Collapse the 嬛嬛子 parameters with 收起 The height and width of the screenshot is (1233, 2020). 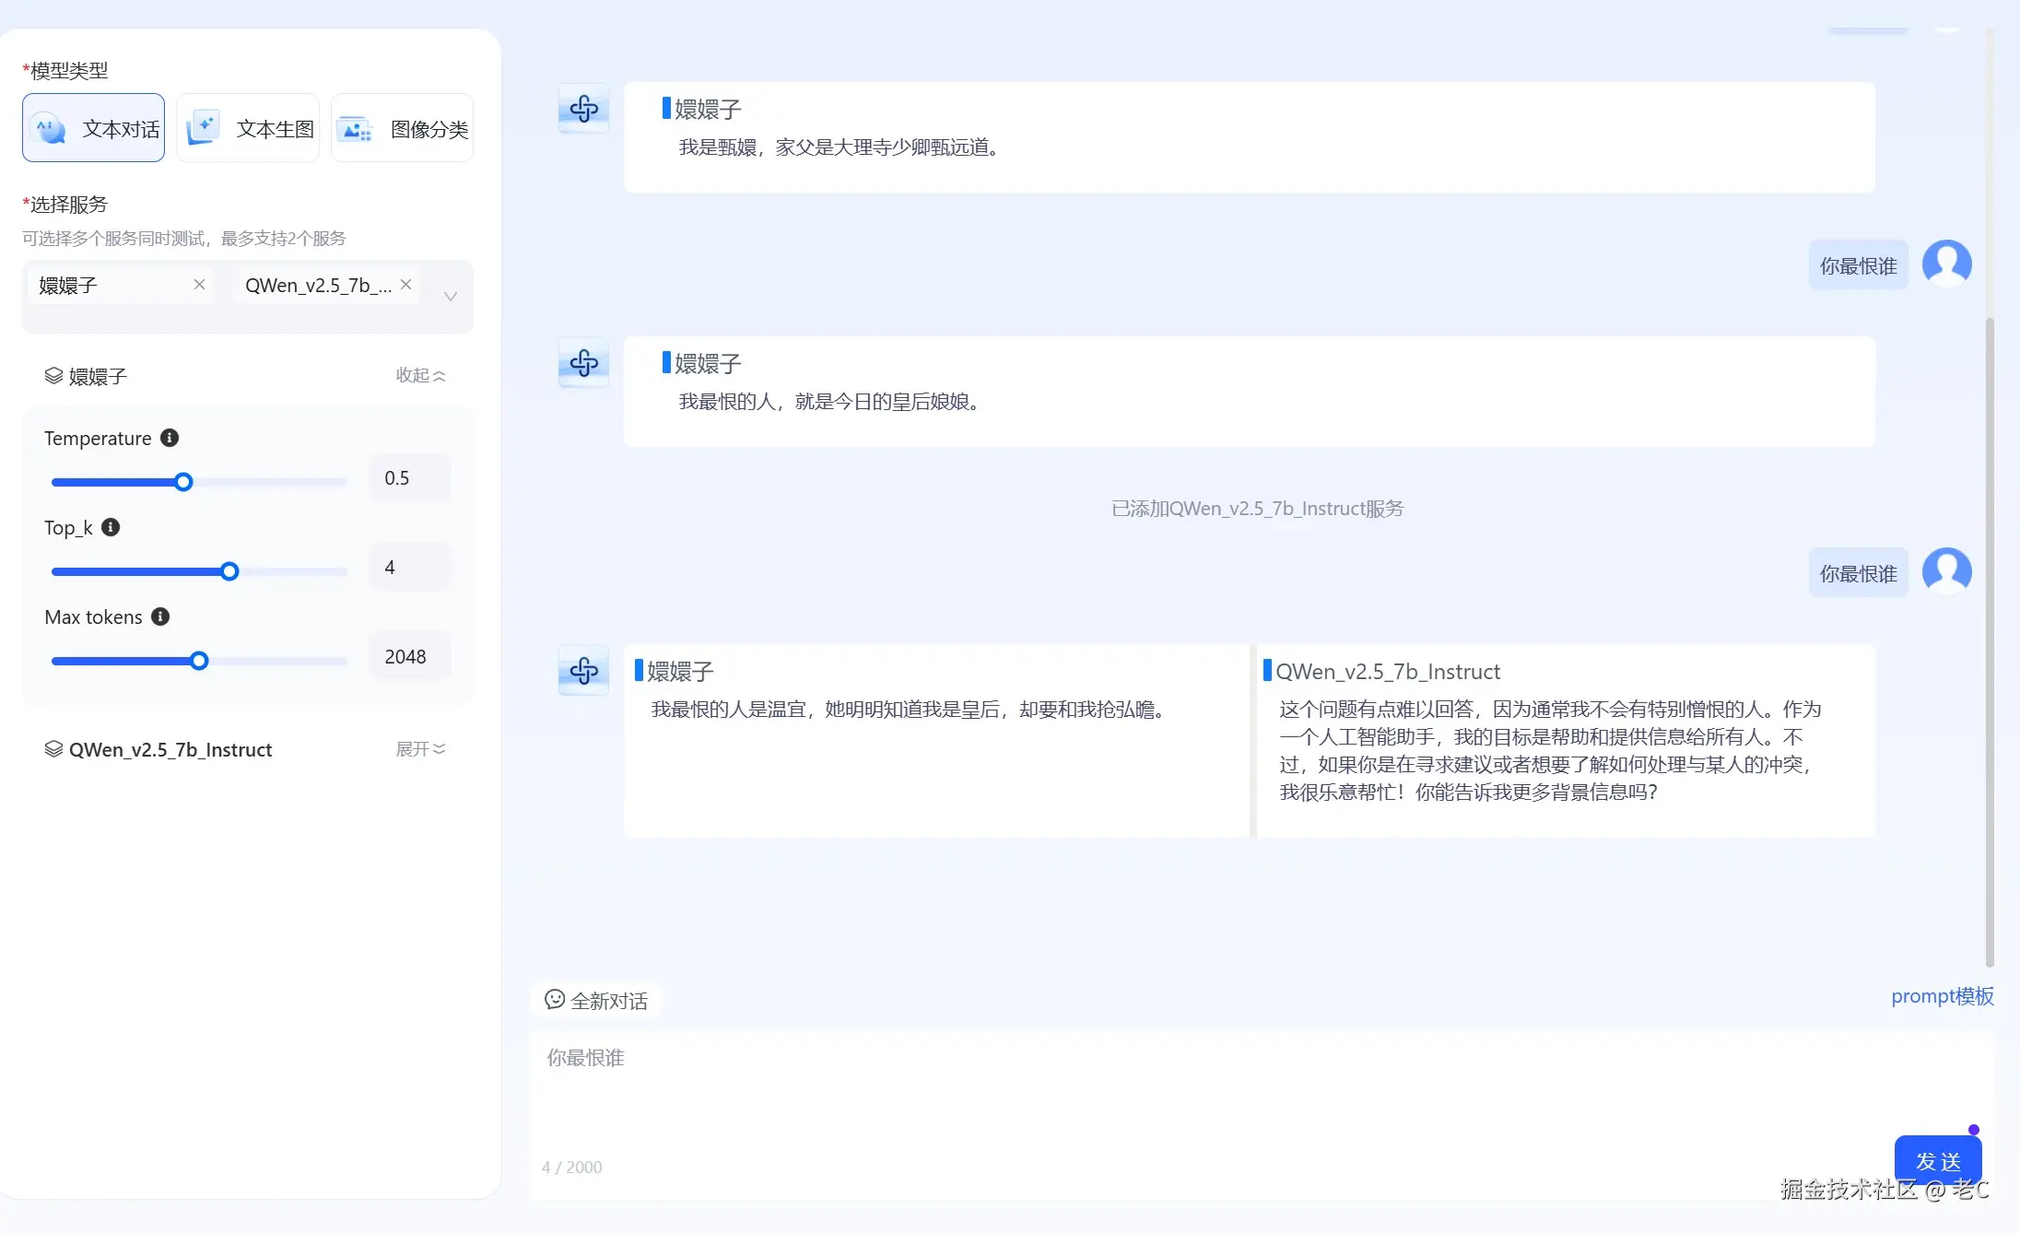[x=420, y=375]
